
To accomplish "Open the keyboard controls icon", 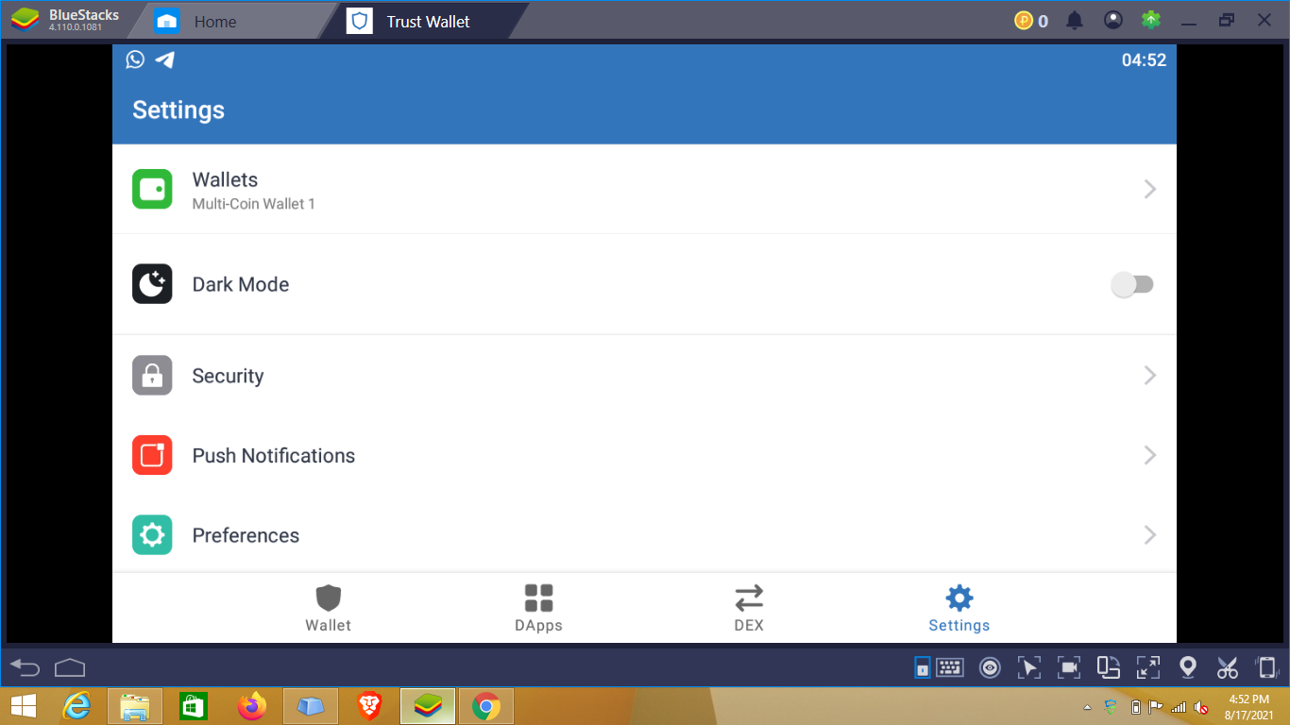I will point(950,667).
